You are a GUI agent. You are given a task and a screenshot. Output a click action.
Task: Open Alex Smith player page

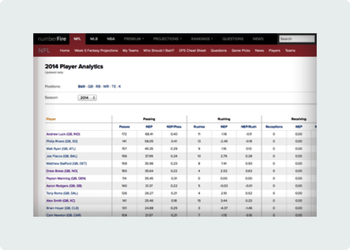[x=60, y=201]
